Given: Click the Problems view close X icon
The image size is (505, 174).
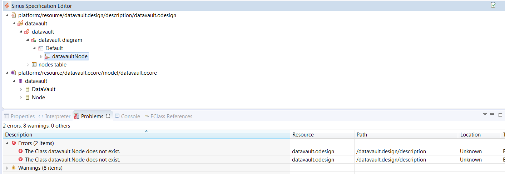Looking at the screenshot, I should pos(108,116).
